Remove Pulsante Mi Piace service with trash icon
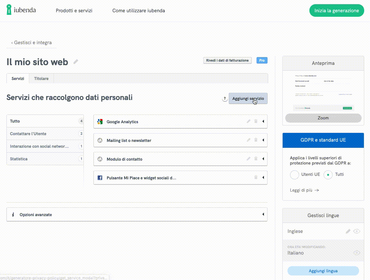The width and height of the screenshot is (370, 280). point(256,177)
